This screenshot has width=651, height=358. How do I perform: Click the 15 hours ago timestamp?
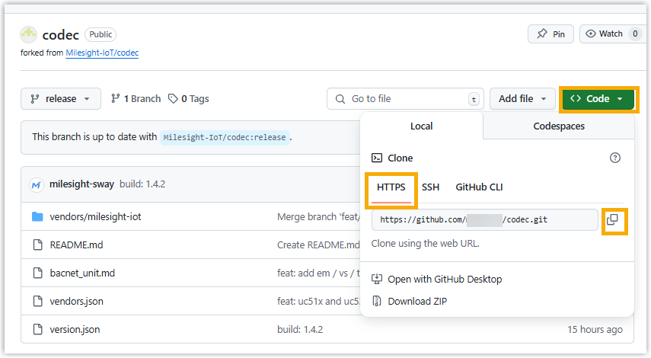pyautogui.click(x=595, y=330)
